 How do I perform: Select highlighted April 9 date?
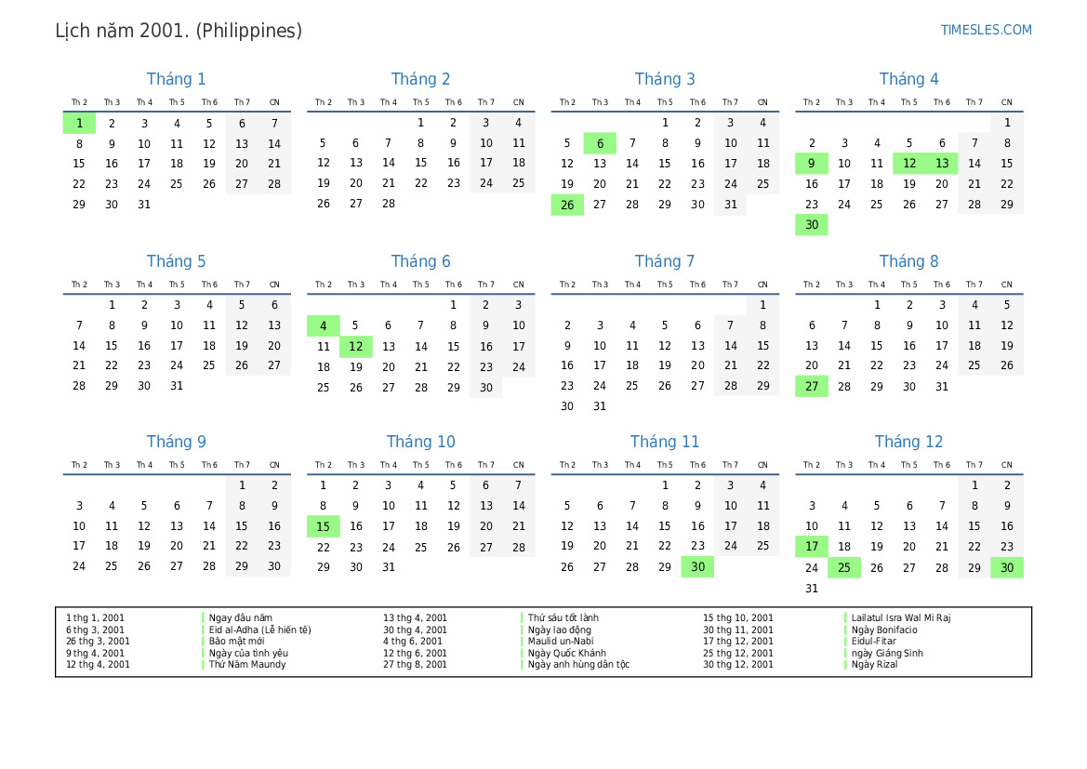[x=812, y=164]
